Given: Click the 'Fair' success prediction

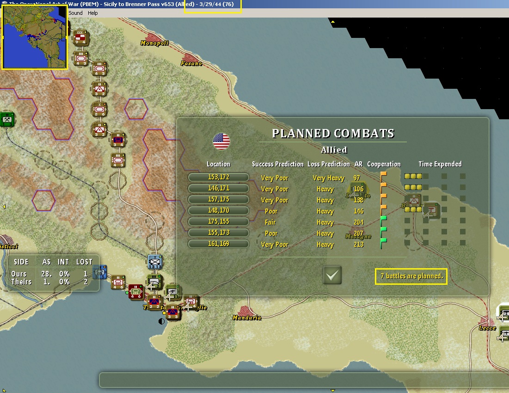Looking at the screenshot, I should [270, 222].
